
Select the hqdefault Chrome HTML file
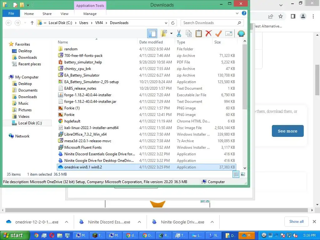click(x=147, y=121)
